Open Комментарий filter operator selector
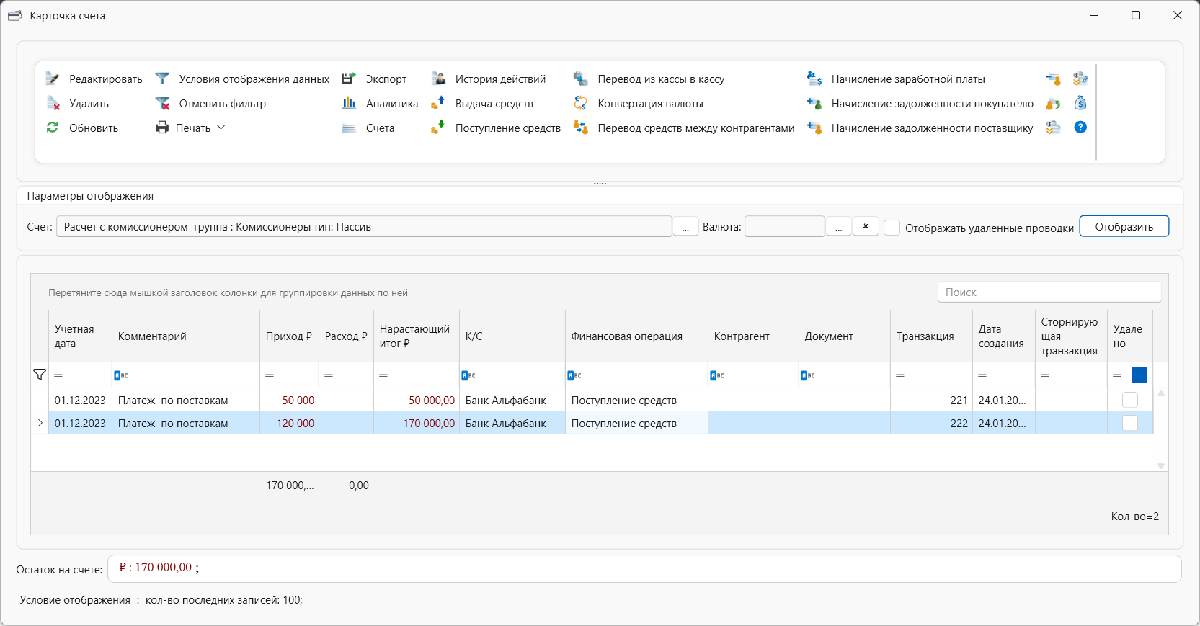Screen dimensions: 1200x626 click(121, 375)
